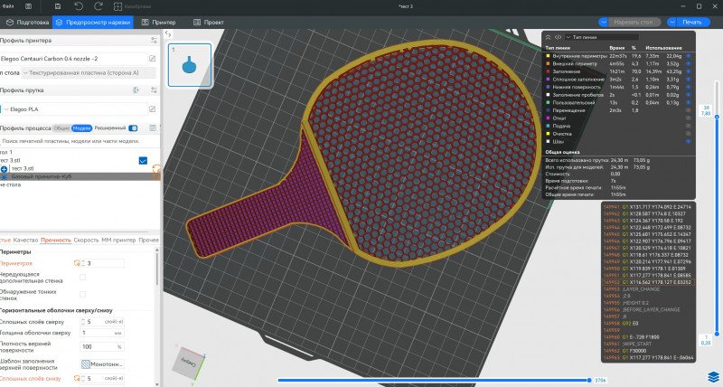Viewport: 723px width, 387px height.
Task: Enable Чередующаяся дополнительная стенка checkbox
Action: point(83,278)
